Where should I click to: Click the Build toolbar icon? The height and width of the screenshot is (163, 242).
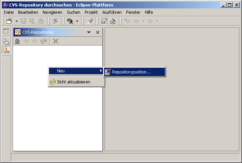point(56,21)
